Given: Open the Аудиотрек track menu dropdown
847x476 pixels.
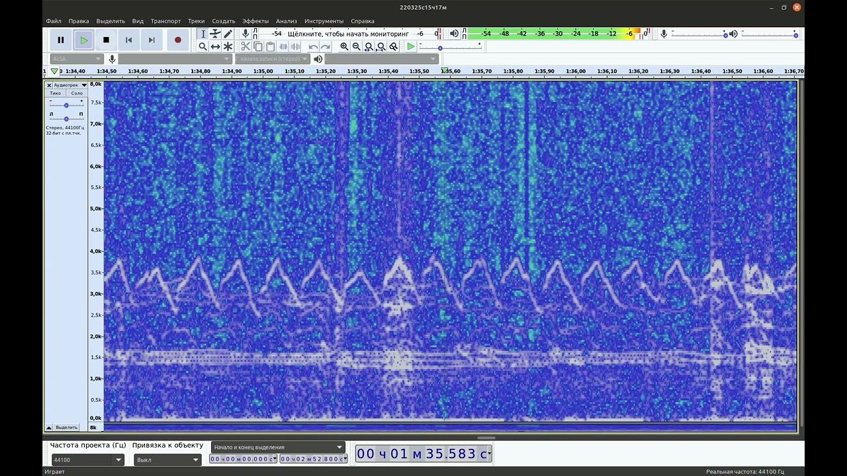Looking at the screenshot, I should point(70,85).
